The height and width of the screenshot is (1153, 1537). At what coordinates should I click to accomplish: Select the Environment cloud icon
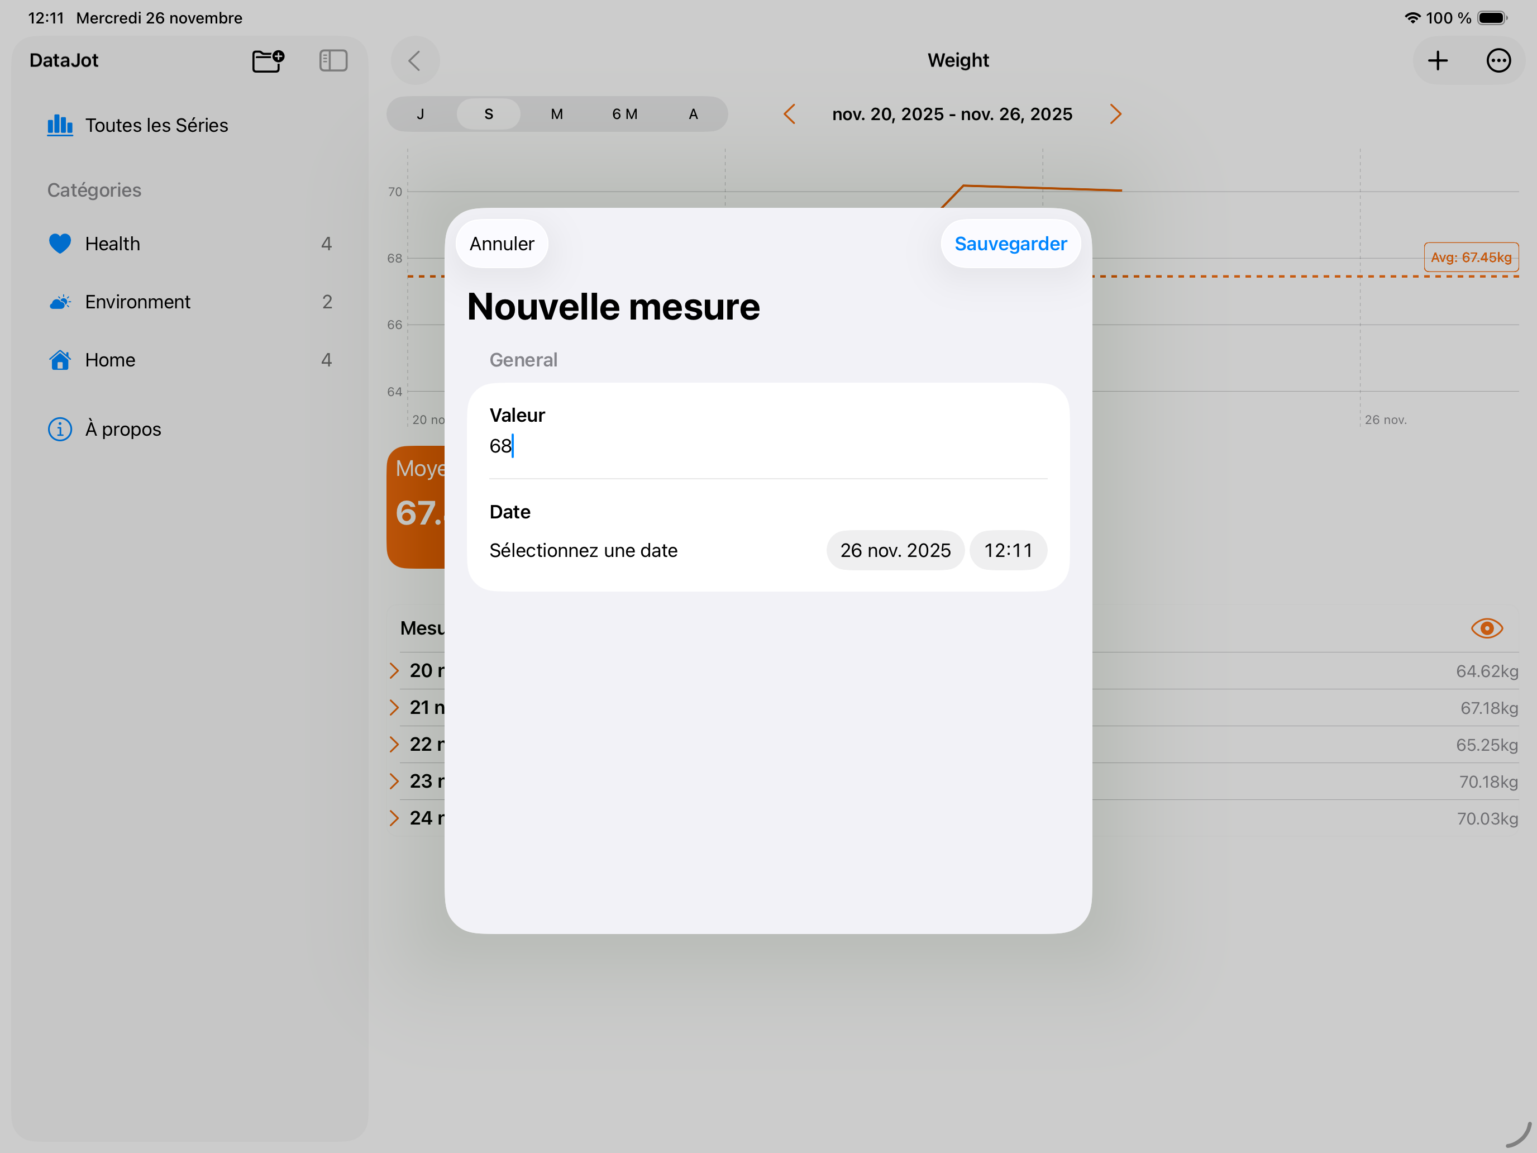pyautogui.click(x=60, y=302)
